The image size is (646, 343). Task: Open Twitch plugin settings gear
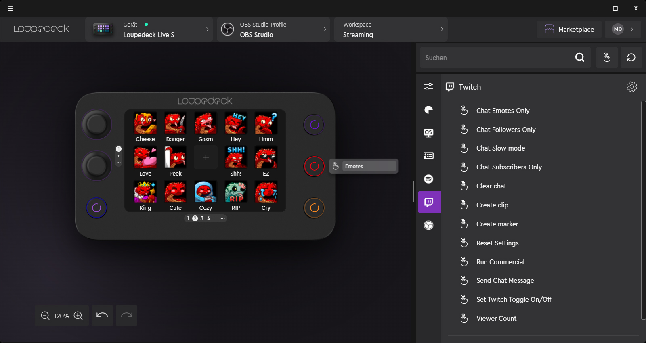631,87
